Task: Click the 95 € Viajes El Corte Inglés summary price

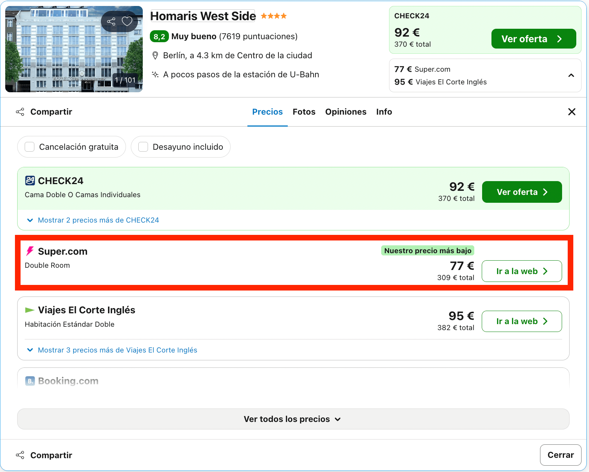Action: (441, 82)
